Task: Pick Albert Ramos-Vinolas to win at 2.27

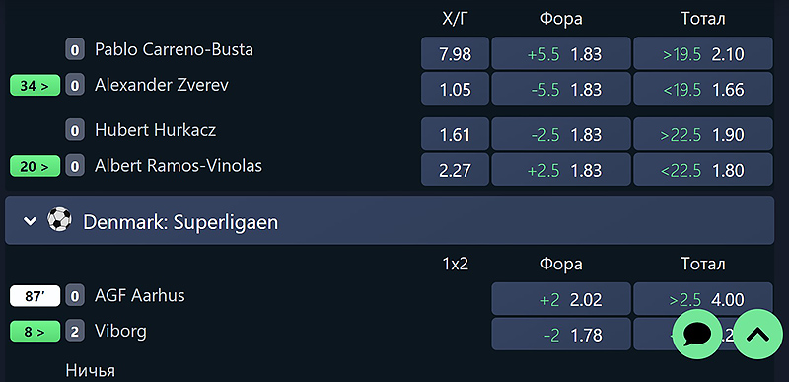Action: tap(455, 169)
